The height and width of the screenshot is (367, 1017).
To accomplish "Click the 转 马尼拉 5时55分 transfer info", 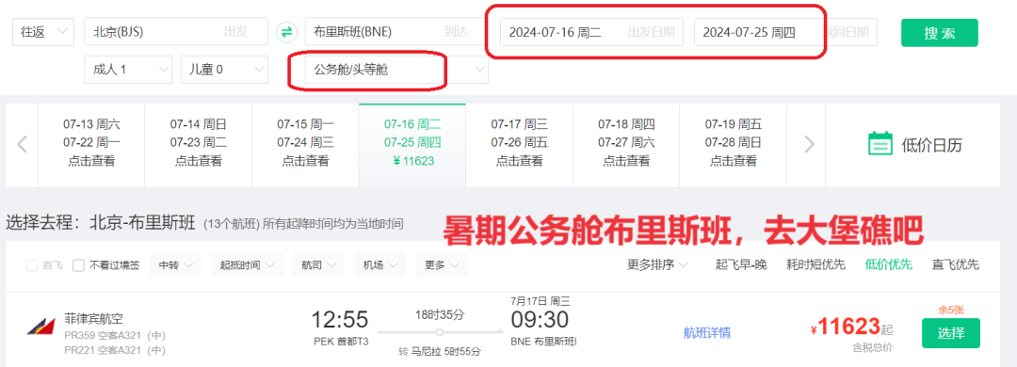I will coord(439,351).
